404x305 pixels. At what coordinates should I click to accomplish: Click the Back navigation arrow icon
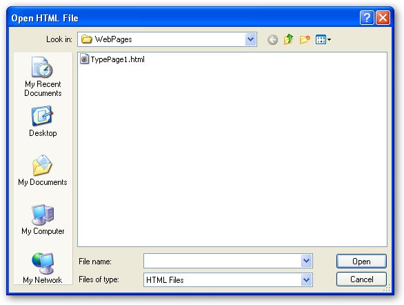tap(272, 40)
